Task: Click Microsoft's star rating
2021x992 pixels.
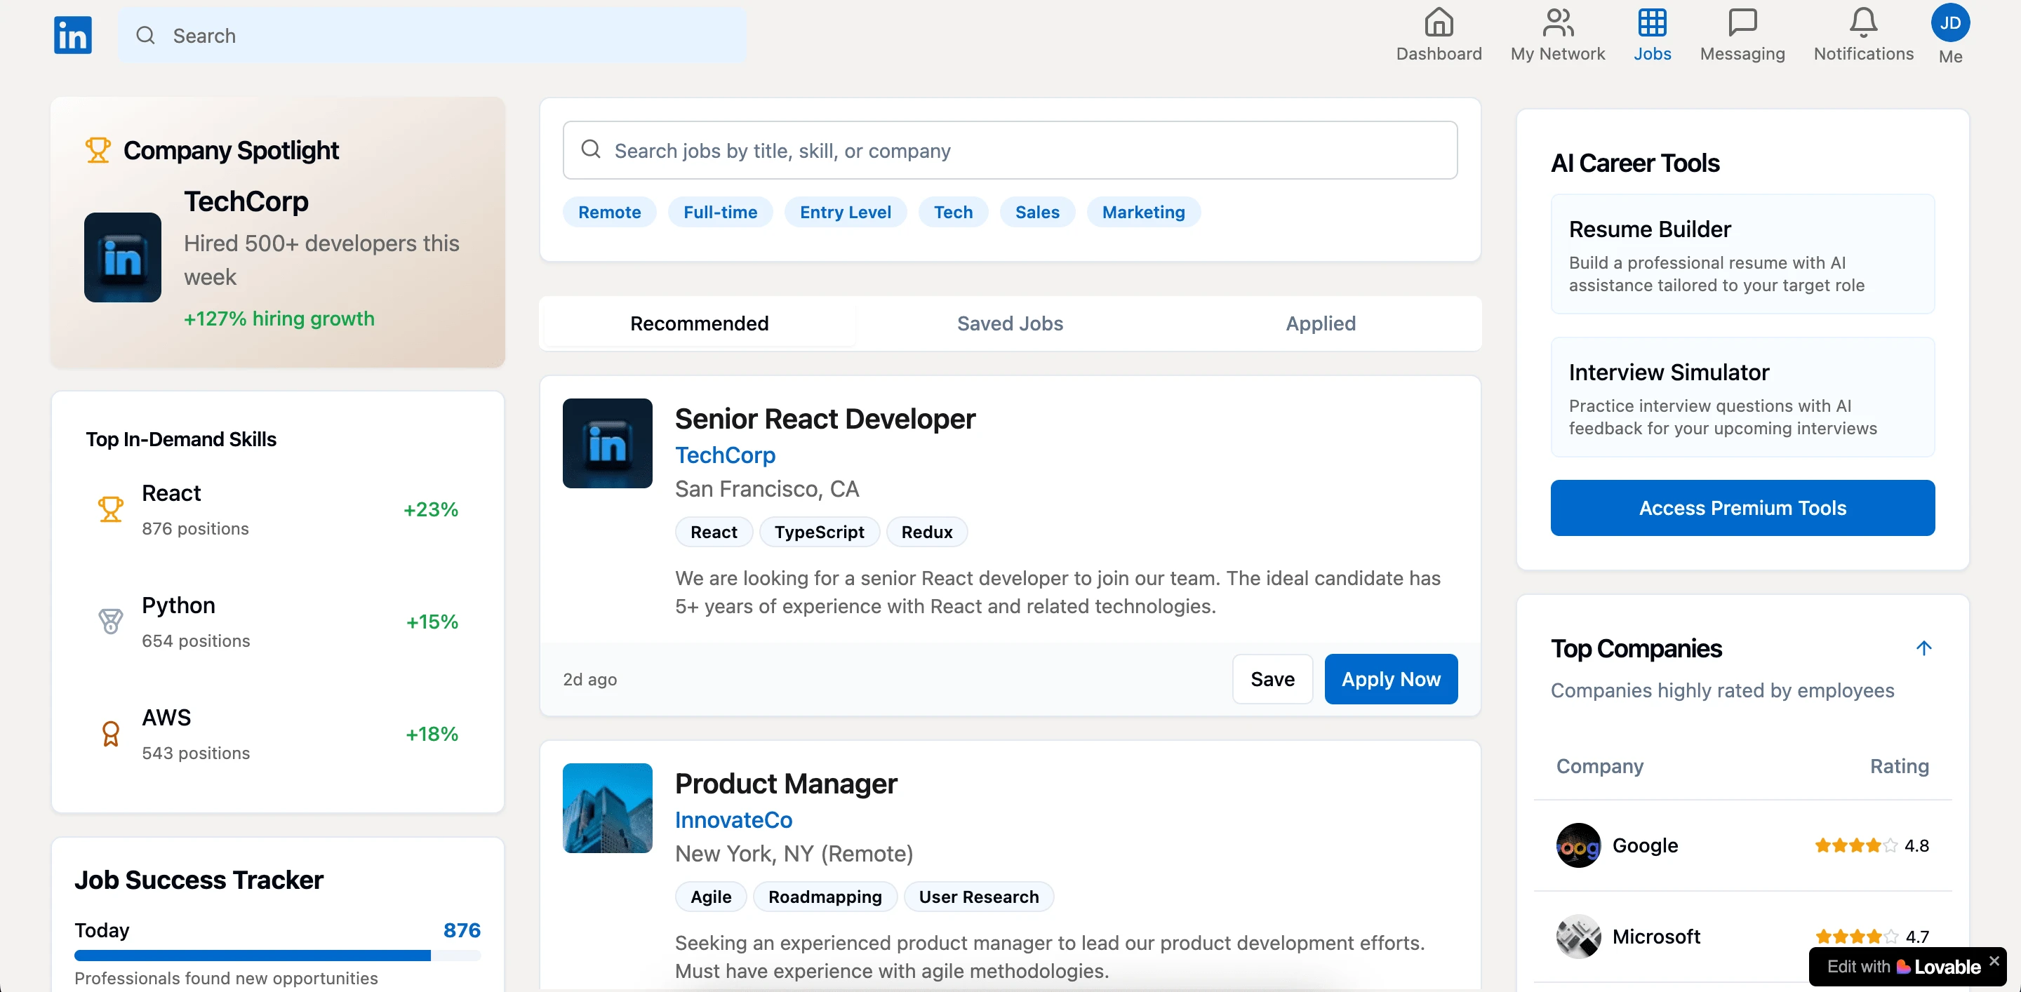Action: point(1855,937)
